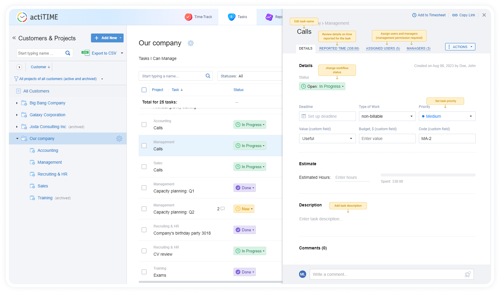Open the Training archived project in tree
Viewport: 500px width, 293px height.
point(45,198)
